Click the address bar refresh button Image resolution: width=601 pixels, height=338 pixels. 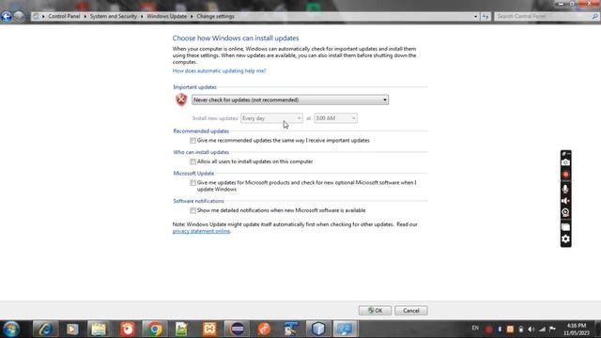[485, 17]
